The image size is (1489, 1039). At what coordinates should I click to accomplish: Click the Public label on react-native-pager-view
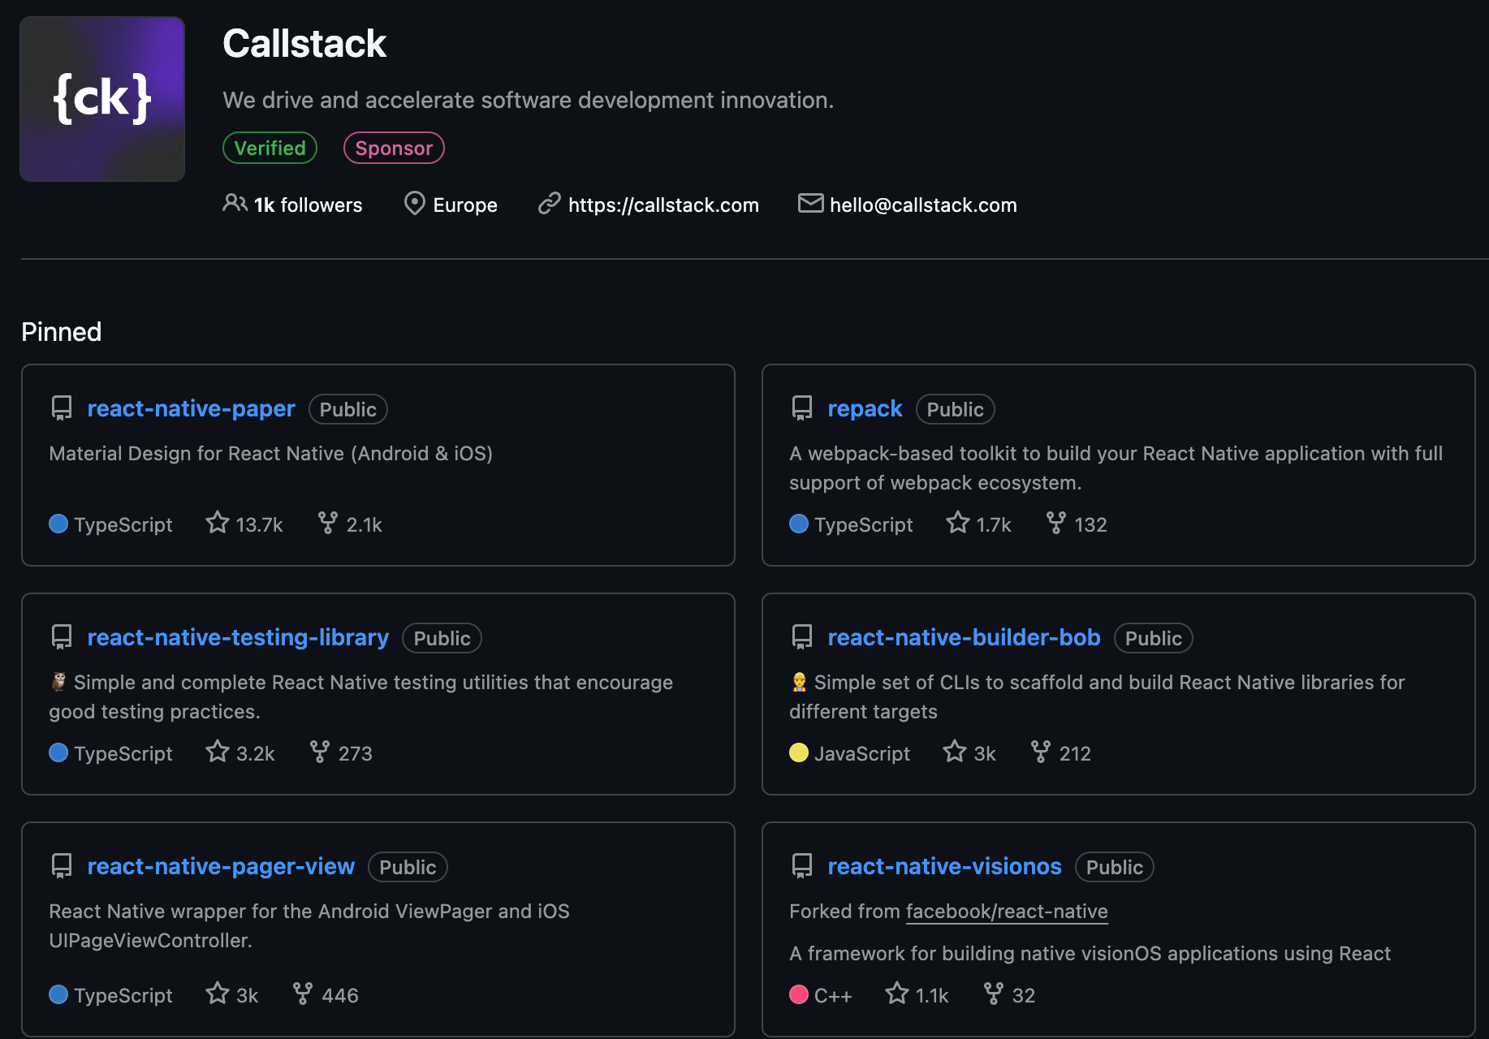pyautogui.click(x=408, y=867)
